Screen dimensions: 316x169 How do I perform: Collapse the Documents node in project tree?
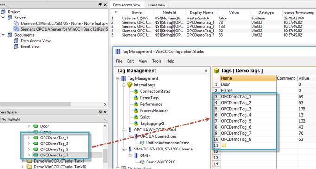[x=3, y=35]
